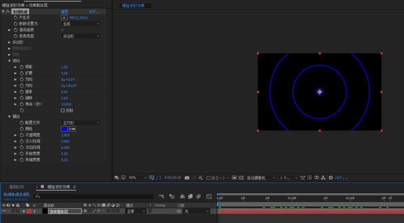Image resolution: width=404 pixels, height=223 pixels.
Task: Toggle transparency grid icon
Action: tap(241, 178)
